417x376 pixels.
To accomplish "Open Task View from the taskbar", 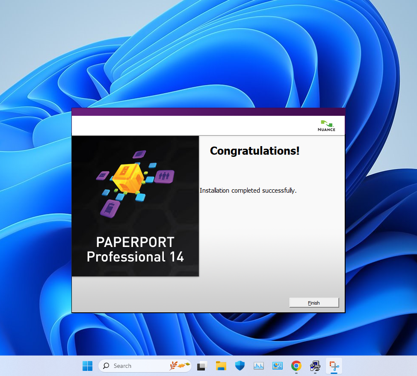I will coord(202,366).
